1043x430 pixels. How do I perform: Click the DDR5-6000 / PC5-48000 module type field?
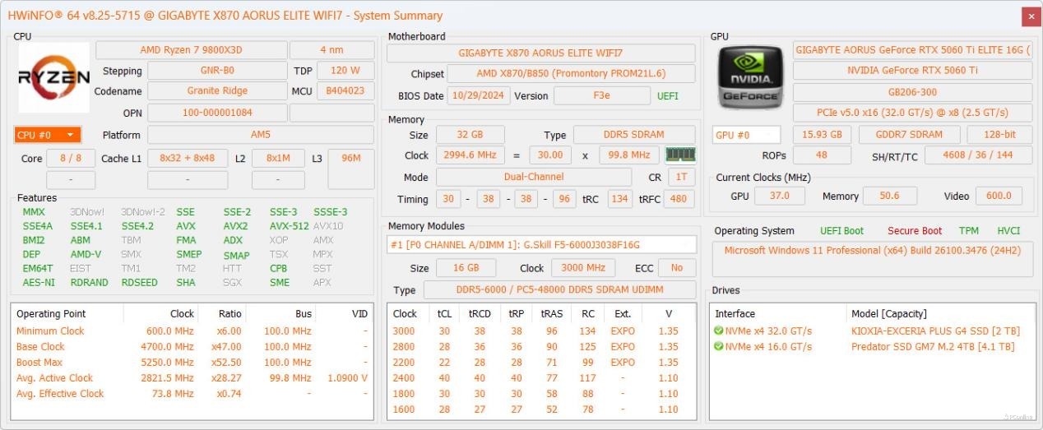coord(559,290)
